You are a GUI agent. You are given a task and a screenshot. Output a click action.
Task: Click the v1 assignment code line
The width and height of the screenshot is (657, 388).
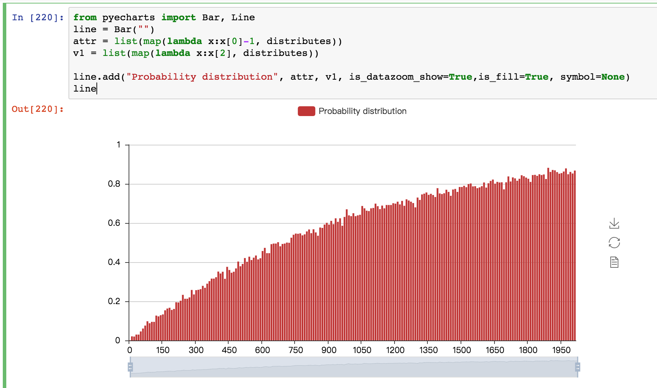click(196, 53)
